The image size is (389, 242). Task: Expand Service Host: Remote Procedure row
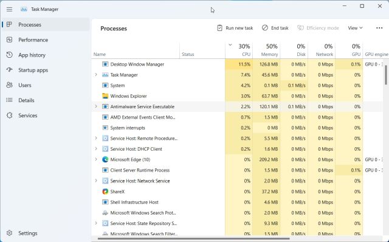point(96,138)
